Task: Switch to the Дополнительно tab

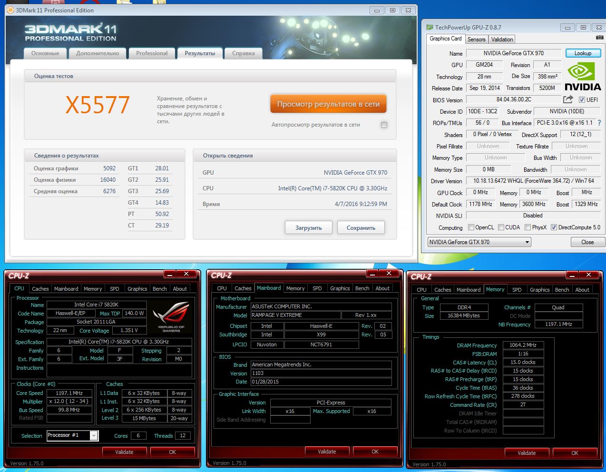Action: pyautogui.click(x=98, y=53)
